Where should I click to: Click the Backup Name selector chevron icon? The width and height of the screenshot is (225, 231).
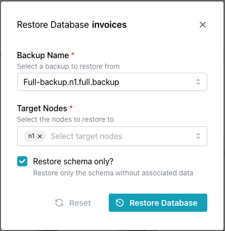click(x=198, y=82)
